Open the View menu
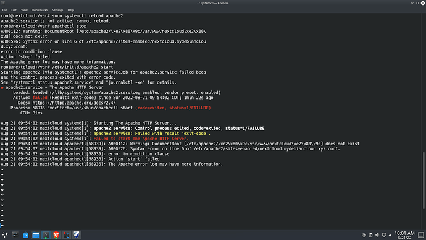Viewport: 426px width, 240px height. (24, 10)
